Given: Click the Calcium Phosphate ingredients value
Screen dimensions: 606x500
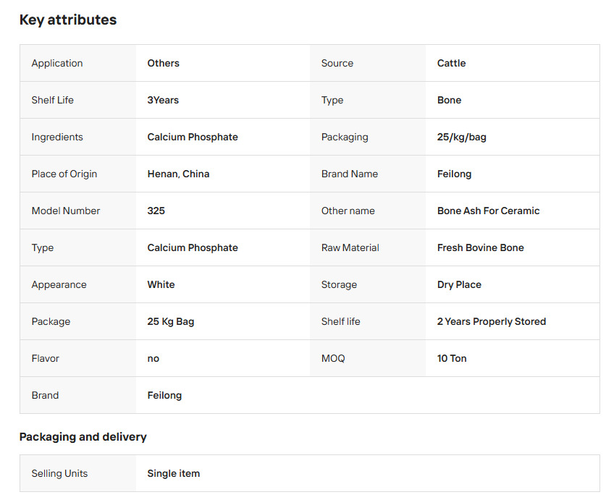Looking at the screenshot, I should pos(193,137).
